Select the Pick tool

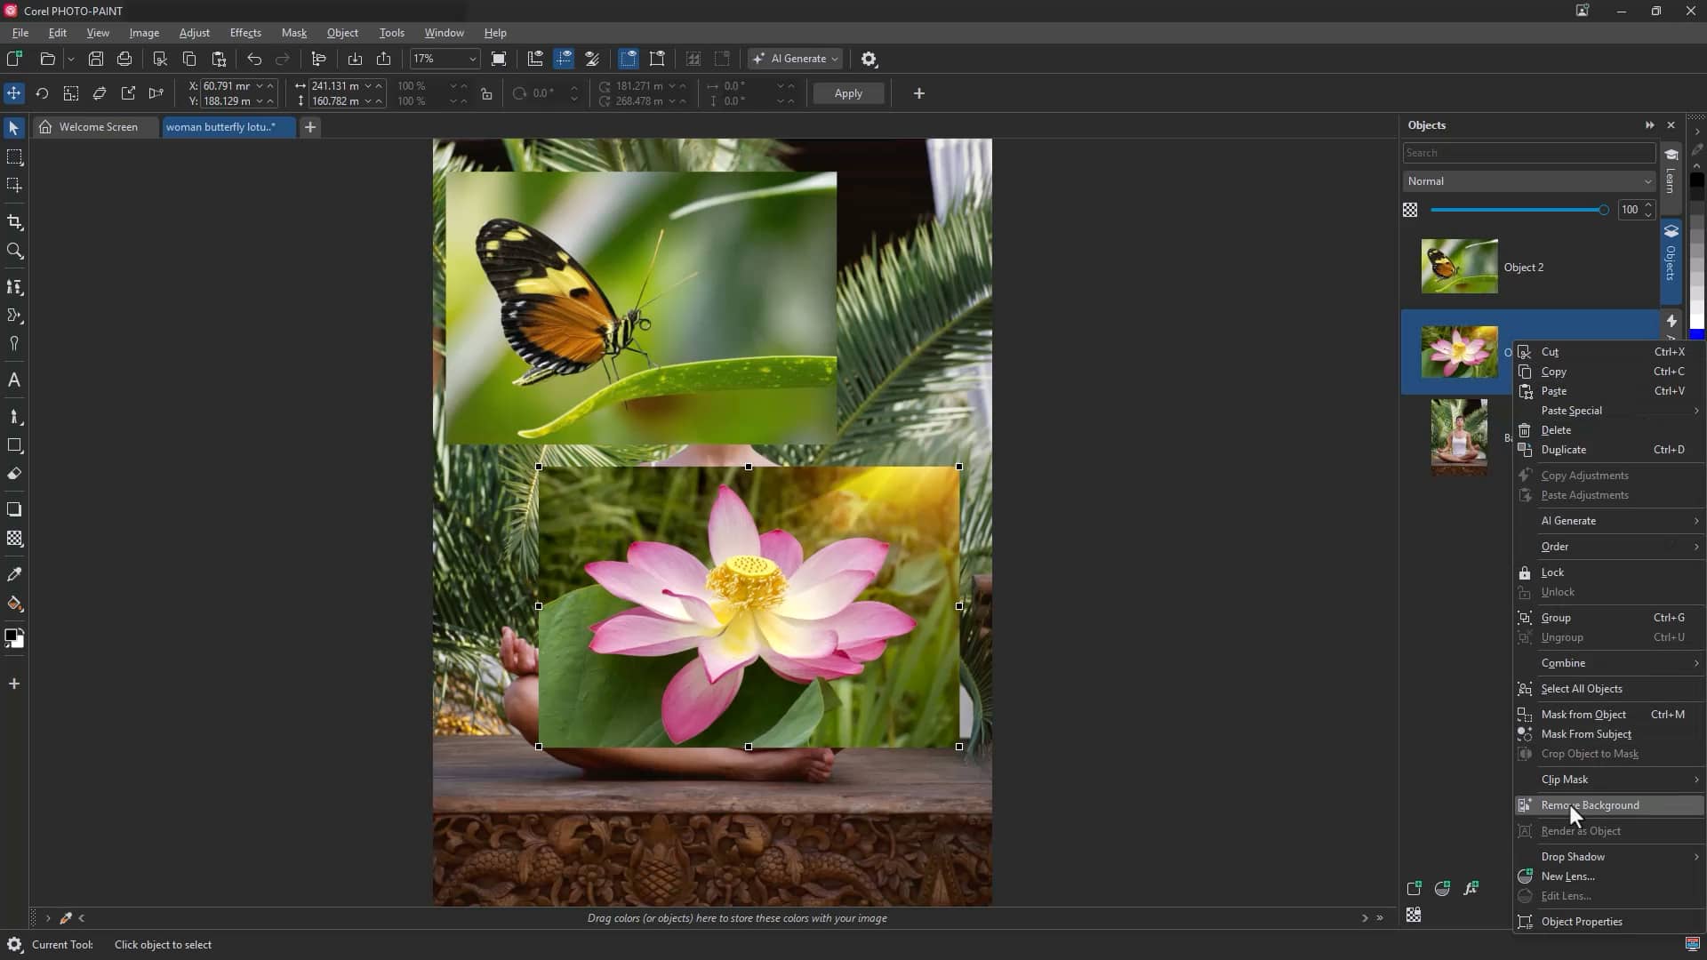coord(13,128)
